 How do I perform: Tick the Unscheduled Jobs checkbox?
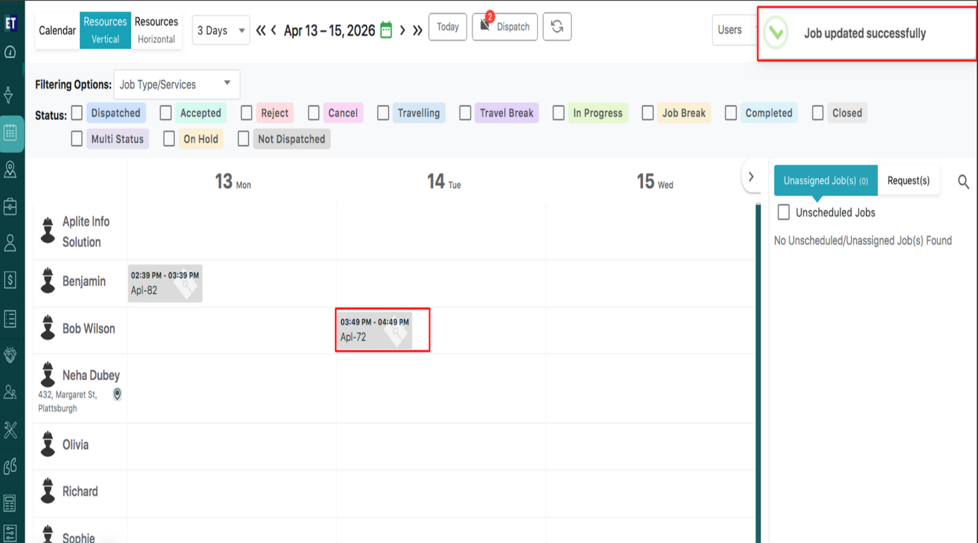pyautogui.click(x=783, y=212)
